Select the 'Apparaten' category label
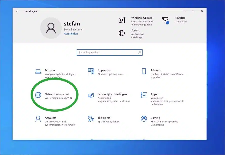 point(104,70)
